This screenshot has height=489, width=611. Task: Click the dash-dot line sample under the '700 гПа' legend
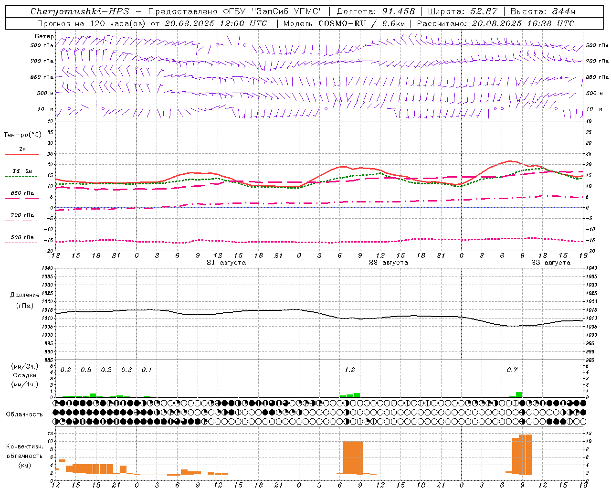point(21,221)
